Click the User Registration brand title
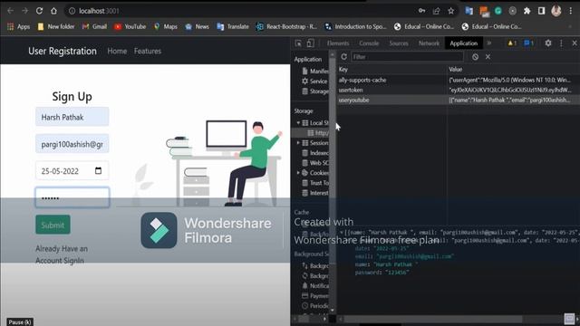 point(63,51)
